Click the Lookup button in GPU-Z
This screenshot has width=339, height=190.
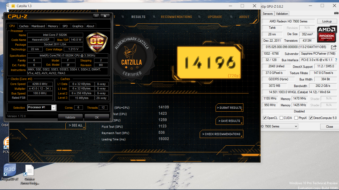327,21
